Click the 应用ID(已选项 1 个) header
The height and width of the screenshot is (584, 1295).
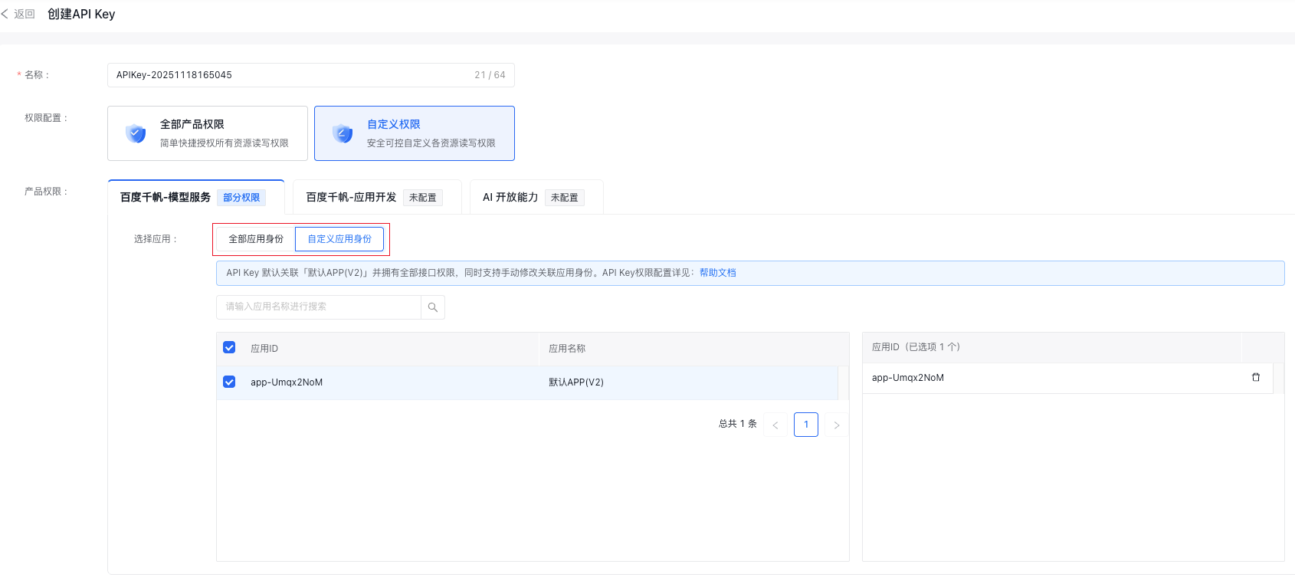click(x=916, y=347)
